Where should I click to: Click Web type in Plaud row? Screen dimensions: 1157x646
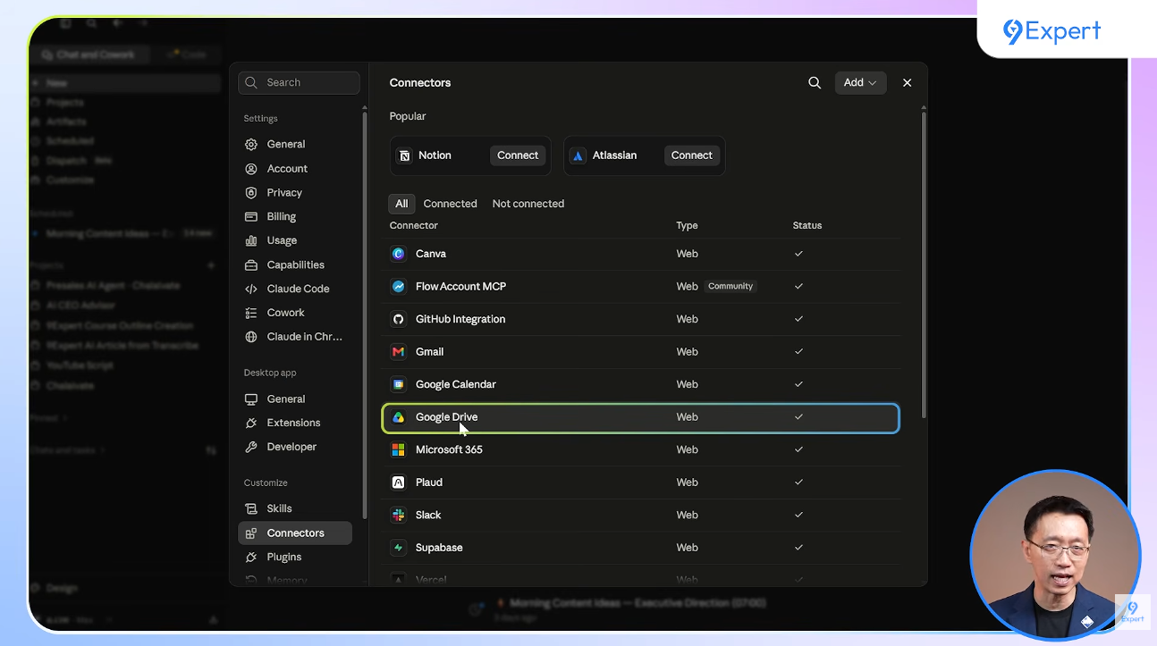[687, 482]
